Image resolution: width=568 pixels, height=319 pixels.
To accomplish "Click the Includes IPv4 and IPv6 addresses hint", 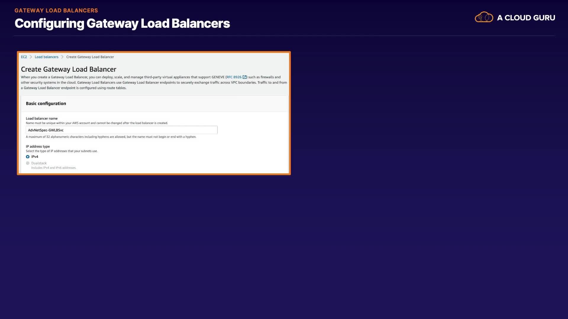I will [54, 168].
